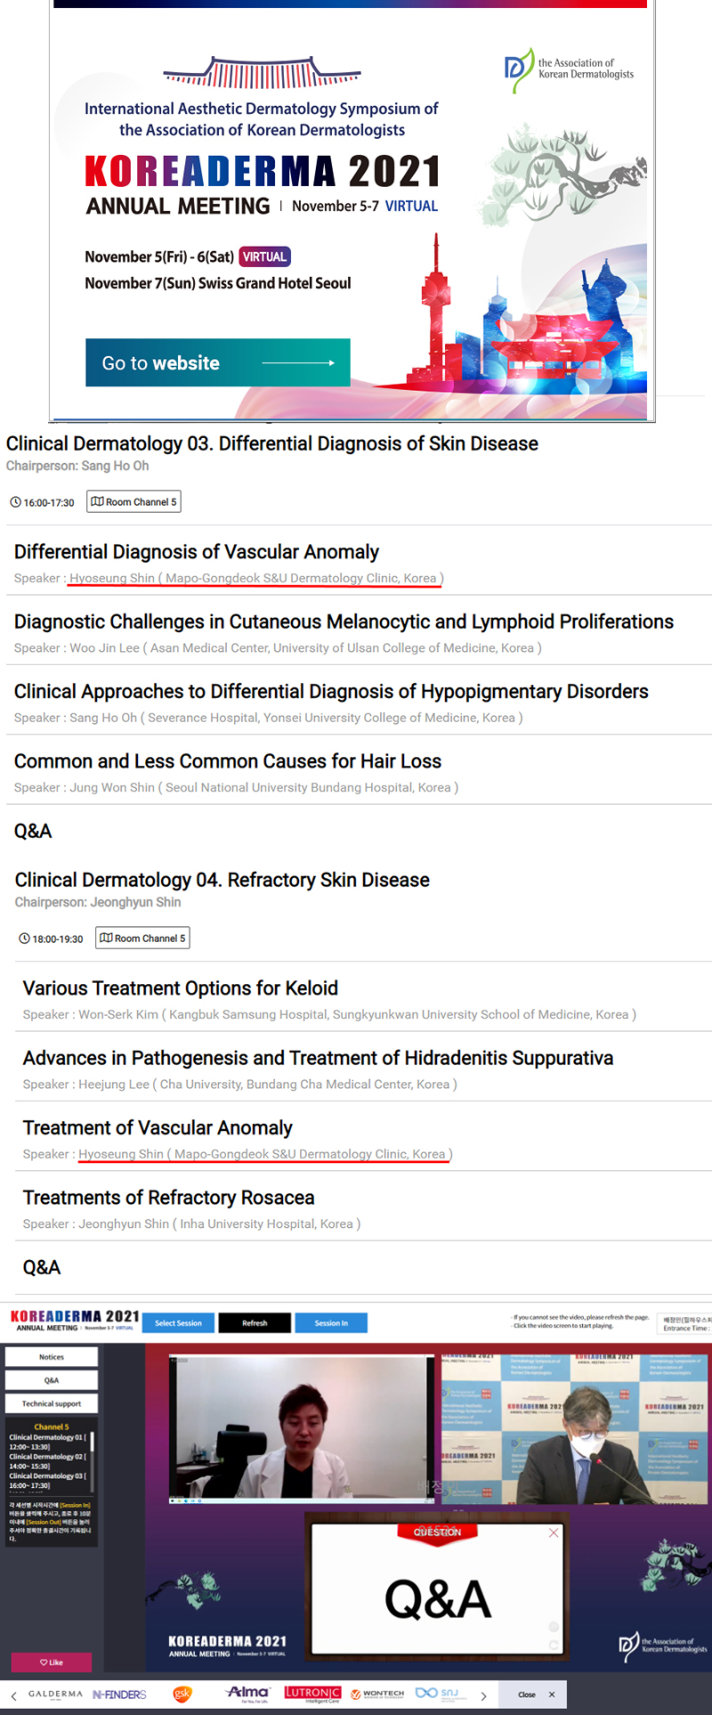Click the Go to website banner button
712x1715 pixels.
218,362
